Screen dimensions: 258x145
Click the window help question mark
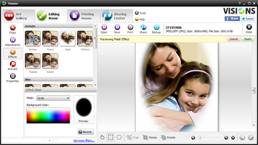[240, 3]
